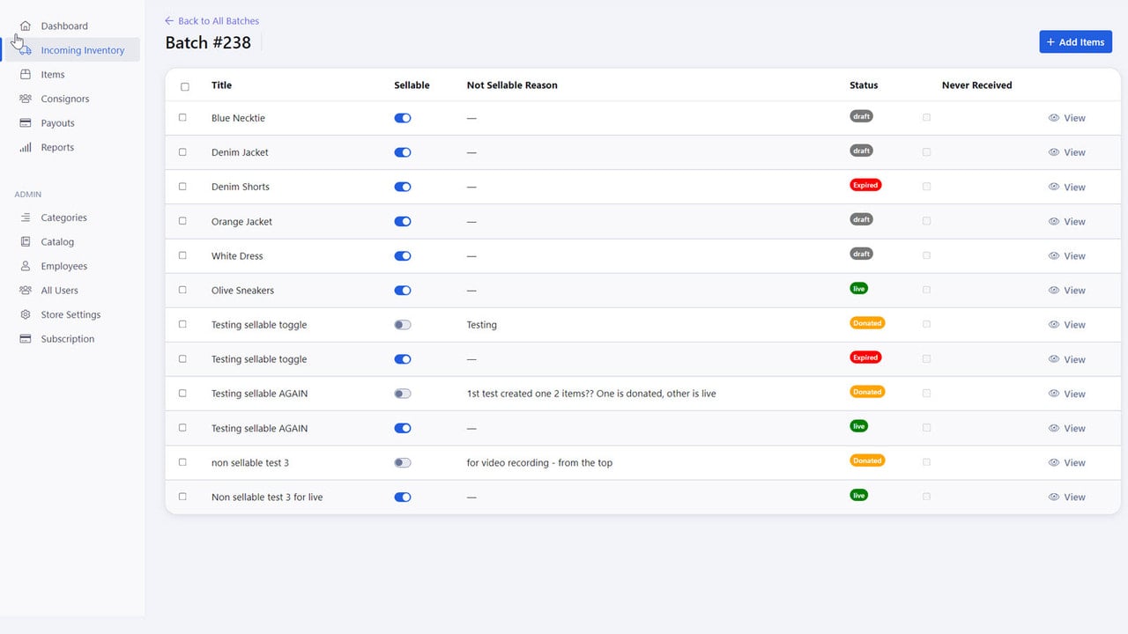
Task: Click the Employees person icon
Action: click(26, 266)
